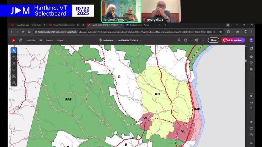Rotate the page view clockwise
The width and height of the screenshot is (262, 147).
[x=251, y=128]
